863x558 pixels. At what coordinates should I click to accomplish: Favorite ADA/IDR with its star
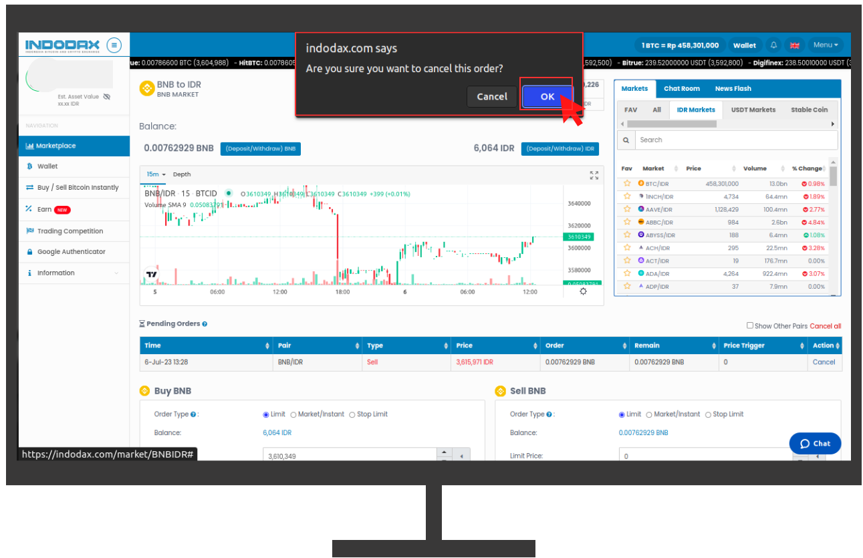click(x=627, y=273)
